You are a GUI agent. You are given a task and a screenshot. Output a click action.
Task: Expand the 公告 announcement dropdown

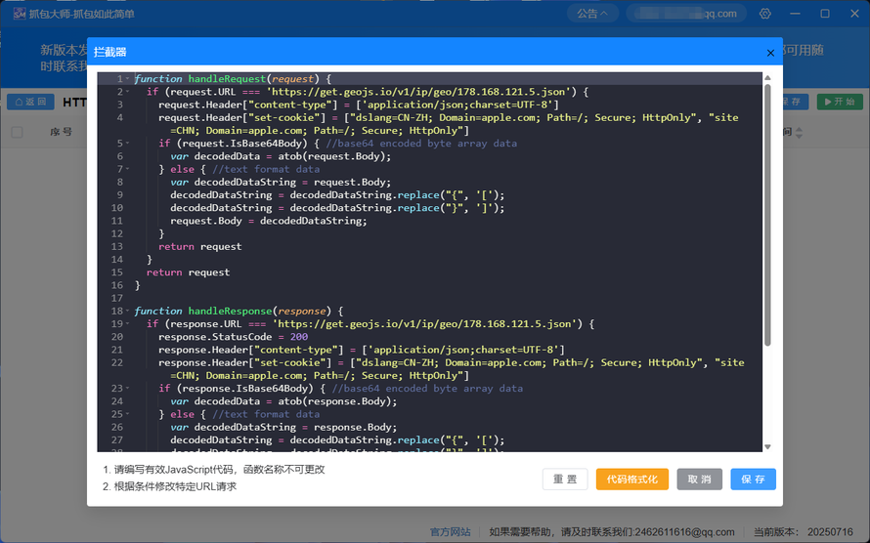click(592, 14)
